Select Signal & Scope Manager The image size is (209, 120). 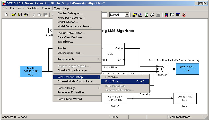(77, 70)
